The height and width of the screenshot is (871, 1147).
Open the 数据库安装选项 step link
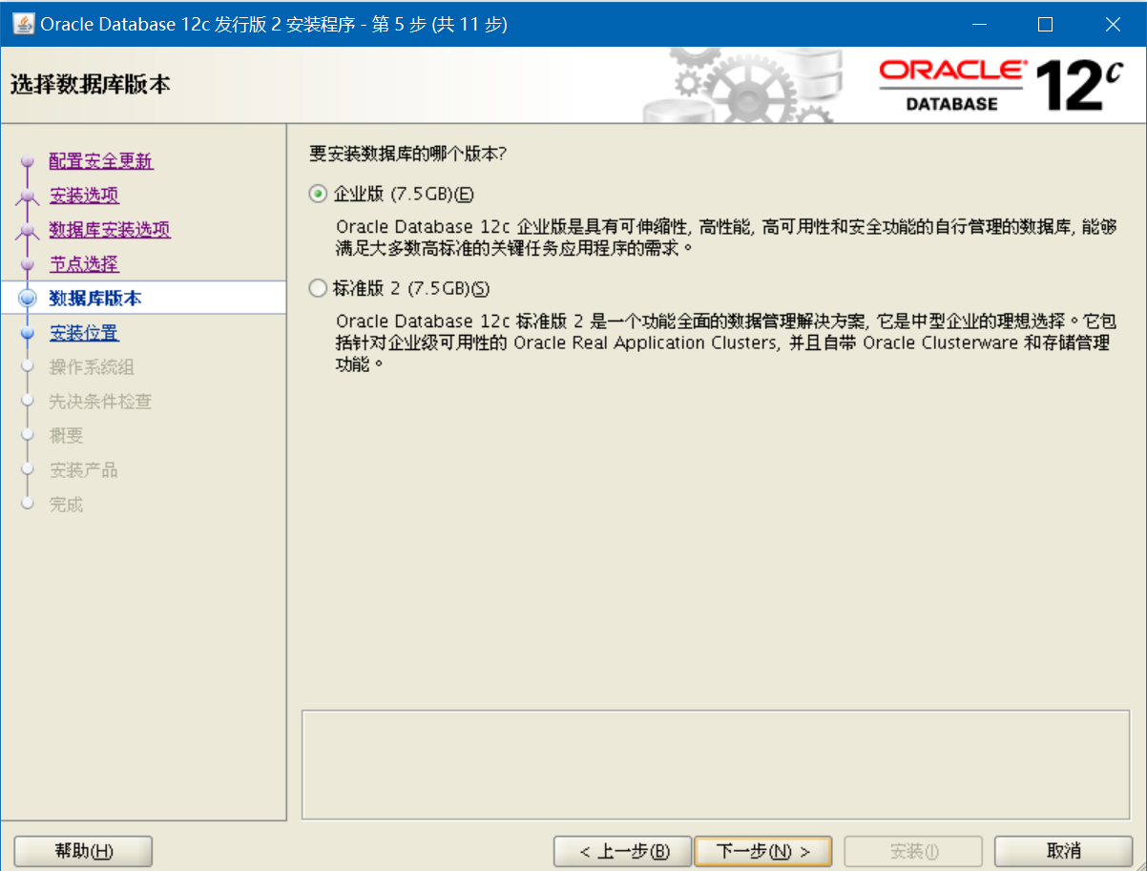click(x=110, y=230)
